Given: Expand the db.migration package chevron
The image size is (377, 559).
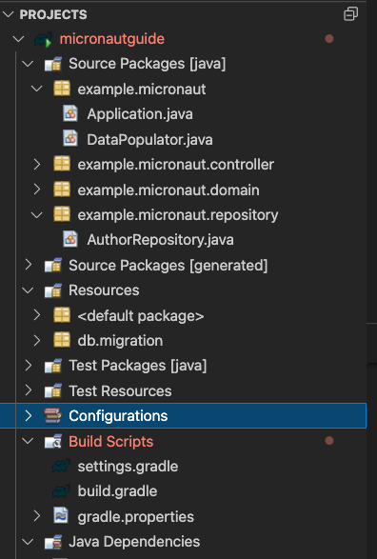Looking at the screenshot, I should coord(37,340).
